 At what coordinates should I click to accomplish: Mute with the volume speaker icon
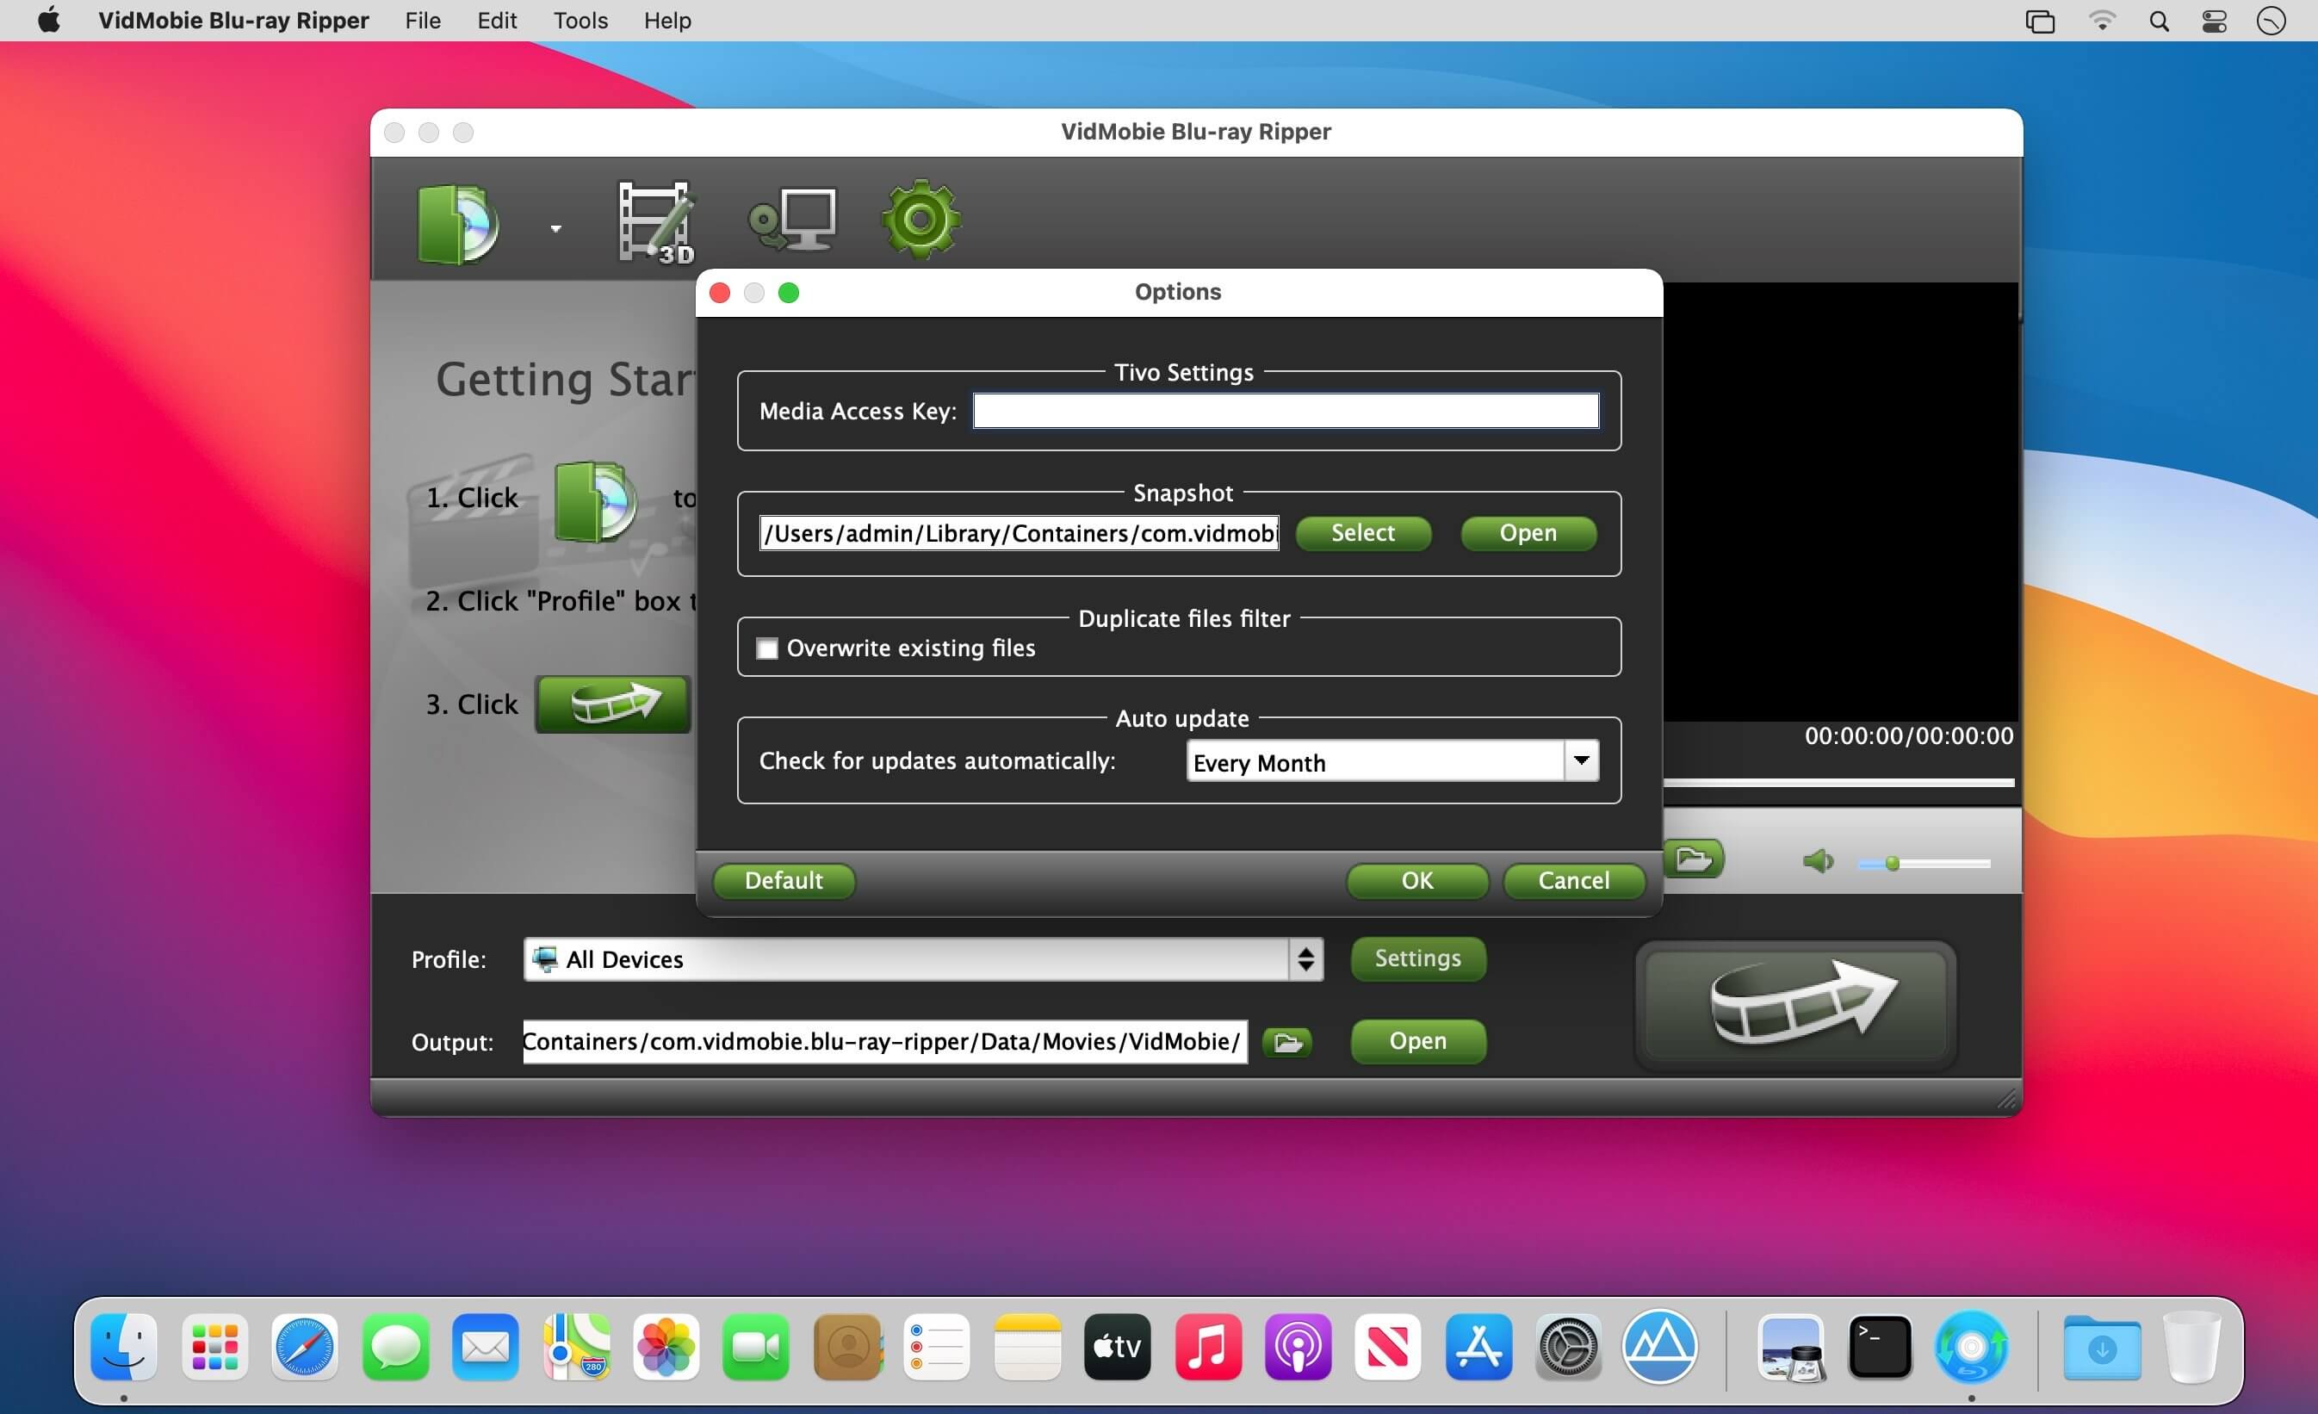coord(1817,861)
